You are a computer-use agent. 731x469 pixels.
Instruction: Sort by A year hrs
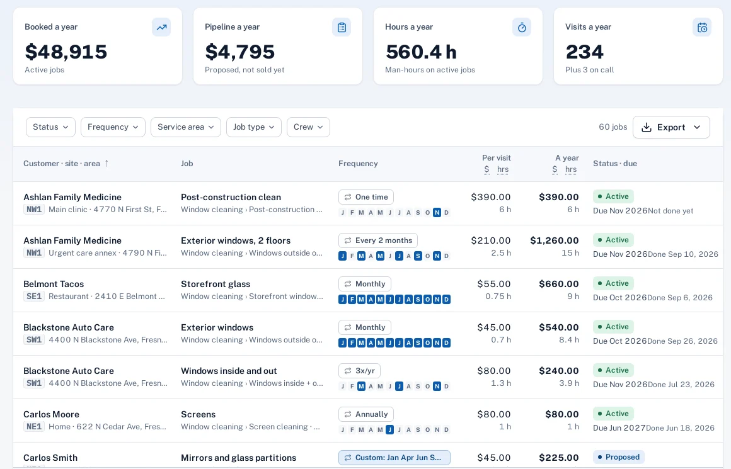(x=571, y=169)
